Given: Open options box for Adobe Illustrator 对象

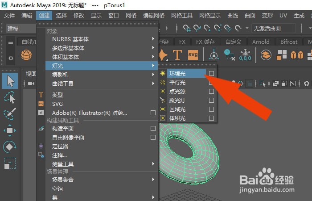Looking at the screenshot, I should [153, 113].
